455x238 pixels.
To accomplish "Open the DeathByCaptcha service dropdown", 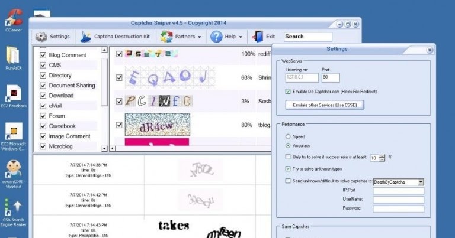I will [x=421, y=182].
